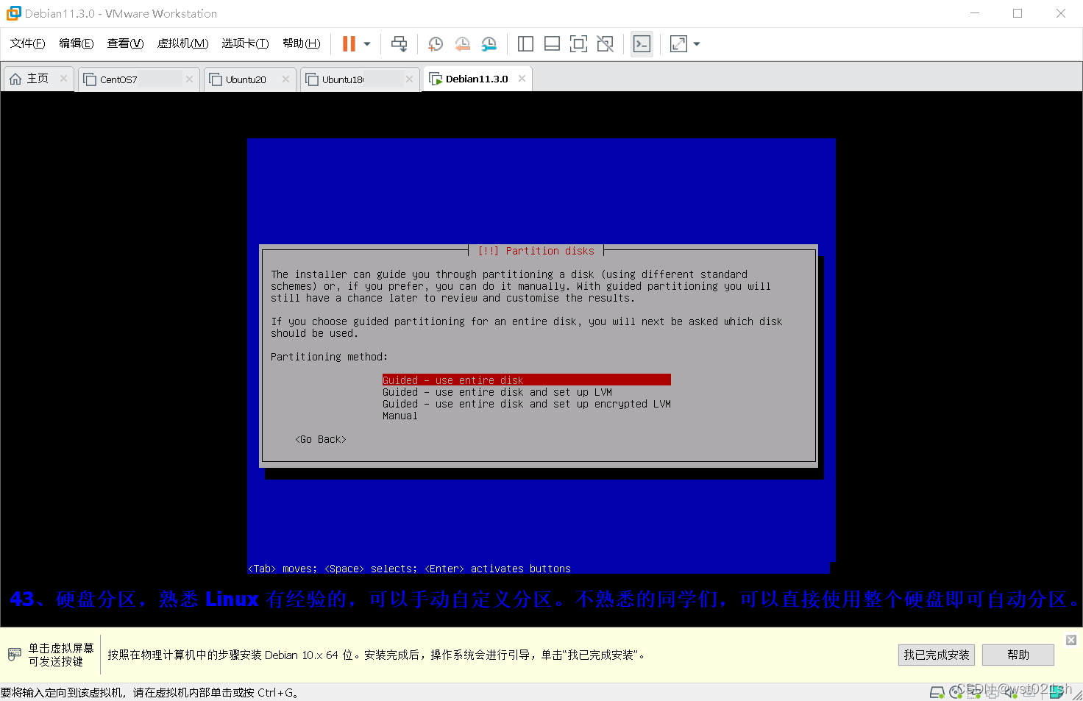Close the Ubuntu18 tab
The image size is (1083, 701).
[x=409, y=79]
